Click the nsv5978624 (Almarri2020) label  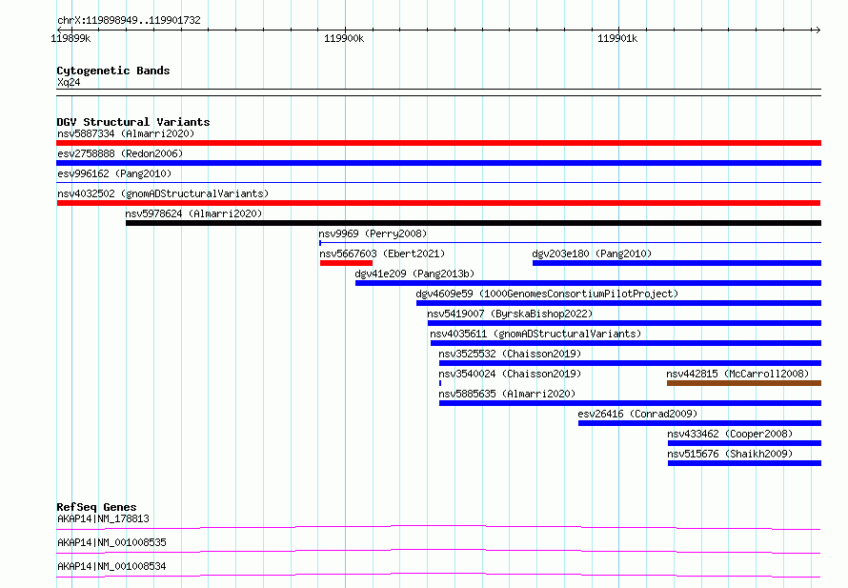point(193,213)
